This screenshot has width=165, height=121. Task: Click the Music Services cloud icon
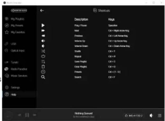7,76
